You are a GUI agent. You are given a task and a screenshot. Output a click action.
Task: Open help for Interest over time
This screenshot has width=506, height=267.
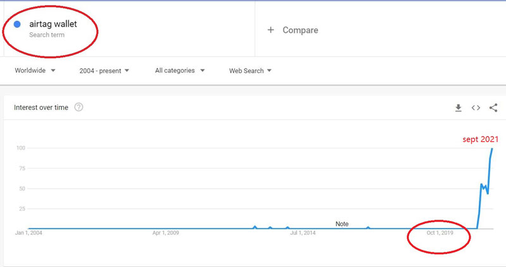78,107
